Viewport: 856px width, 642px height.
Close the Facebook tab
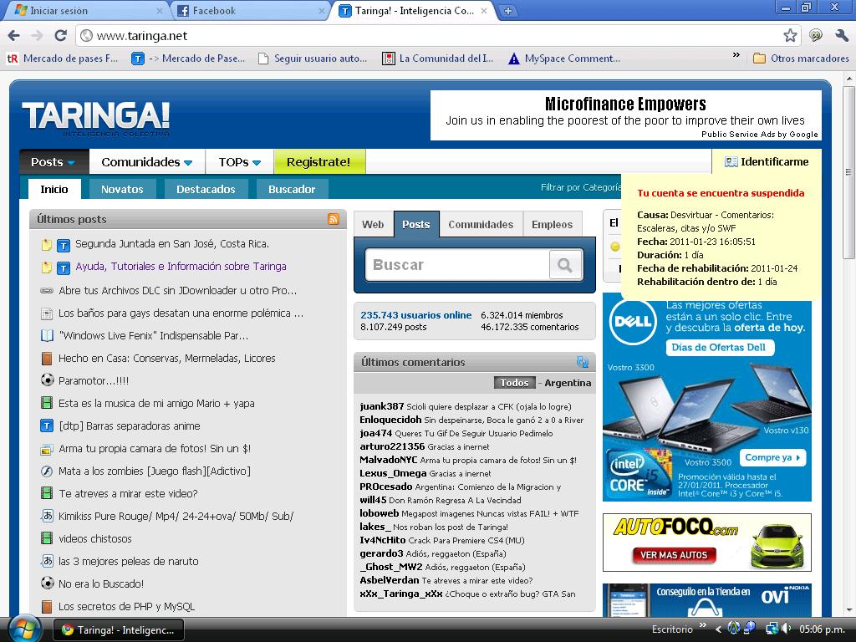322,10
